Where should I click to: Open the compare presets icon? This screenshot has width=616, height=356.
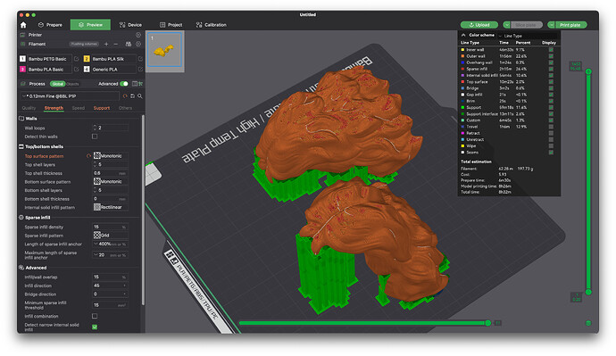[135, 84]
